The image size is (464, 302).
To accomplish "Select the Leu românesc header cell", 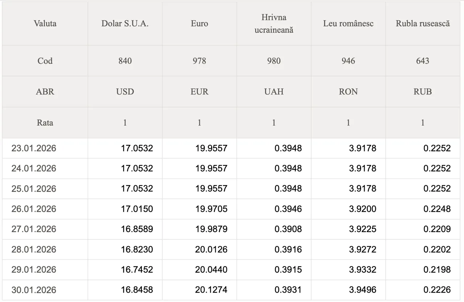I will click(x=348, y=24).
